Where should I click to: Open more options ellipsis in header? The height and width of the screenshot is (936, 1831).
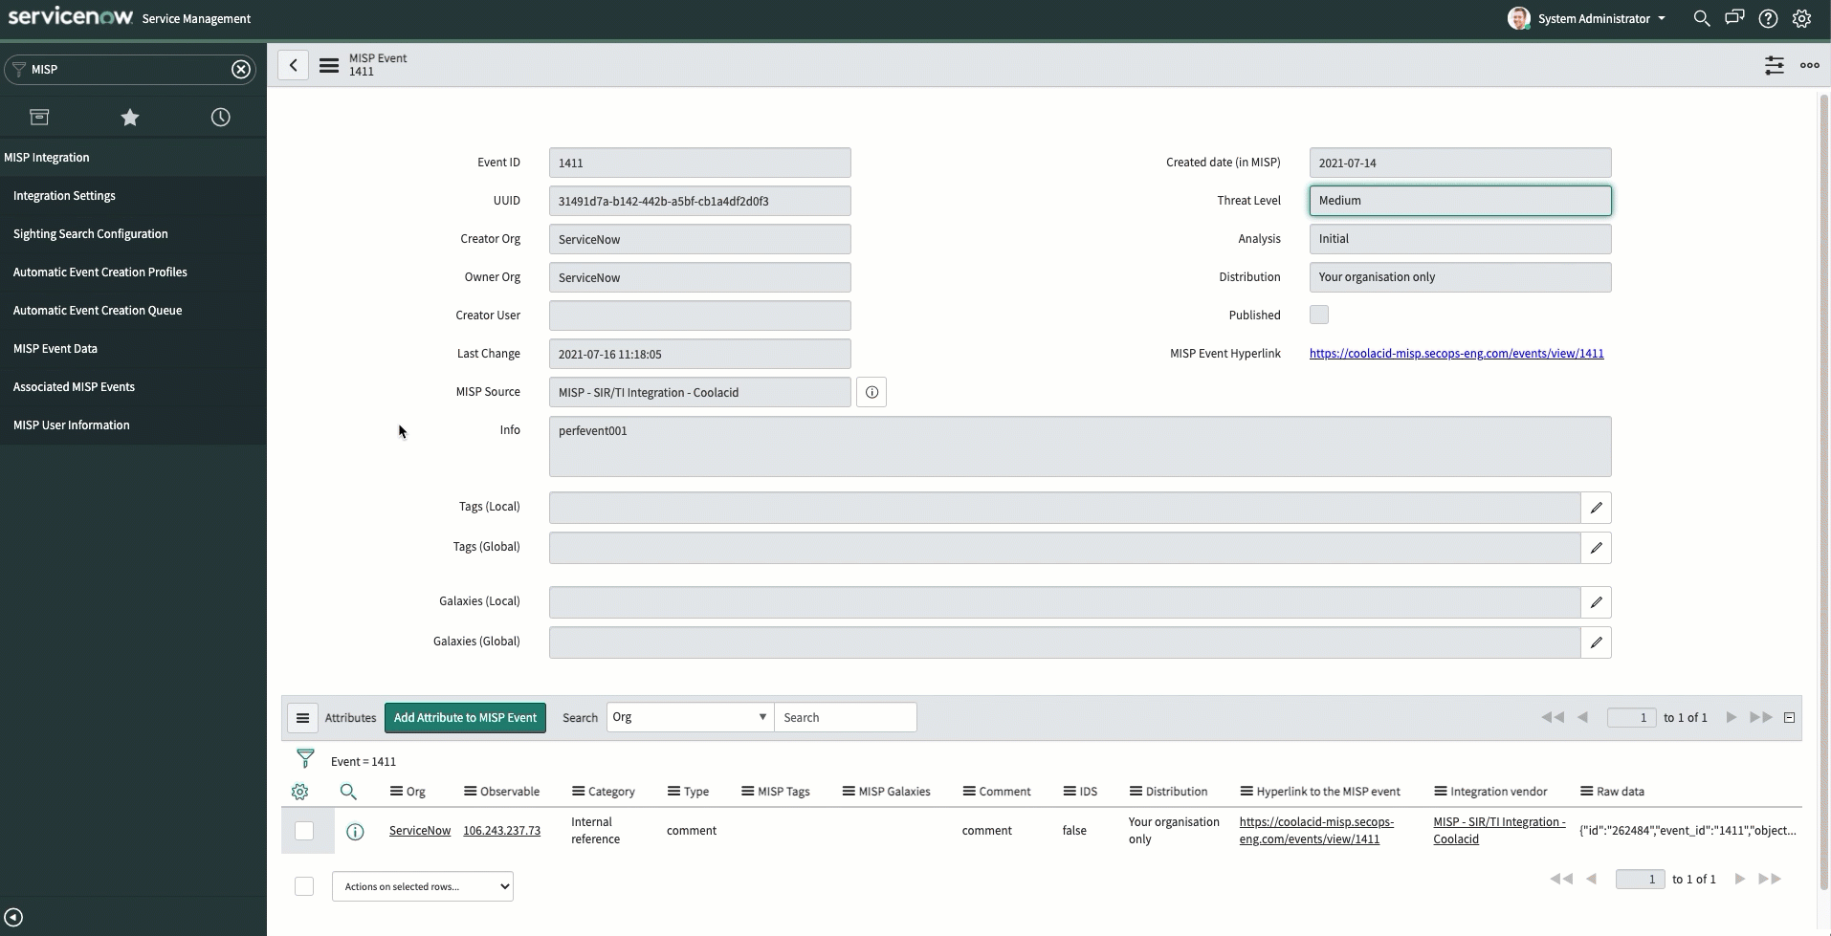pyautogui.click(x=1810, y=65)
